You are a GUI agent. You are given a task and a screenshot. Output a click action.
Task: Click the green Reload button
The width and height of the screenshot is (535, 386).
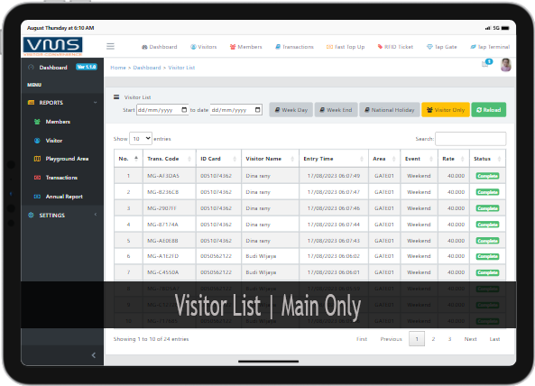[x=489, y=110]
